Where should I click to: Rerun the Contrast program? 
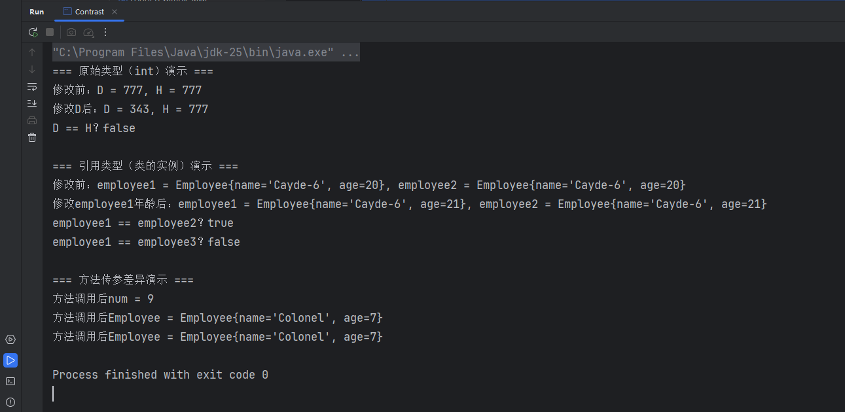click(33, 32)
